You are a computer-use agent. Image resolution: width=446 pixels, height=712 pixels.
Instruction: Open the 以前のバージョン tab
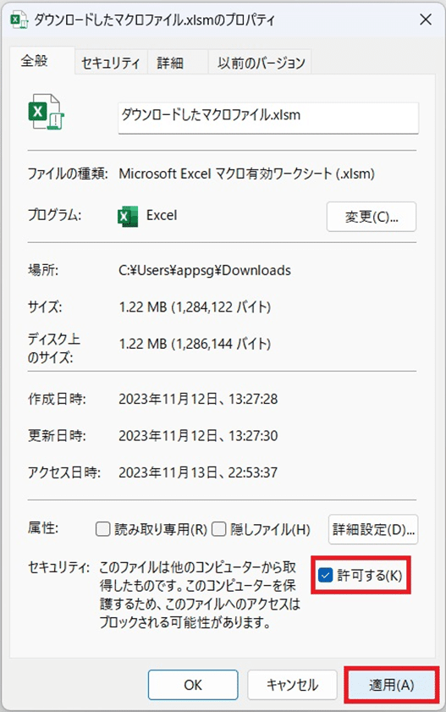click(261, 63)
